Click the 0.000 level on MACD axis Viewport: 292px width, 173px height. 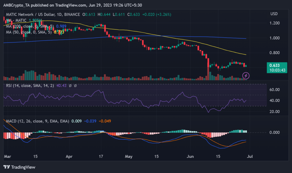(x=275, y=133)
